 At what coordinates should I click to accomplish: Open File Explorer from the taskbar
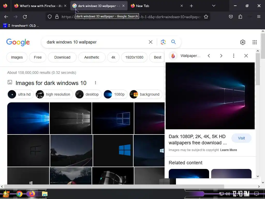point(45,194)
